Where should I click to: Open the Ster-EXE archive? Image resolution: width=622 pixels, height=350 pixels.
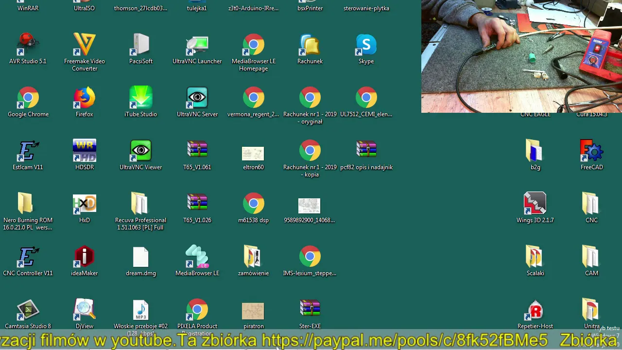[x=310, y=314]
